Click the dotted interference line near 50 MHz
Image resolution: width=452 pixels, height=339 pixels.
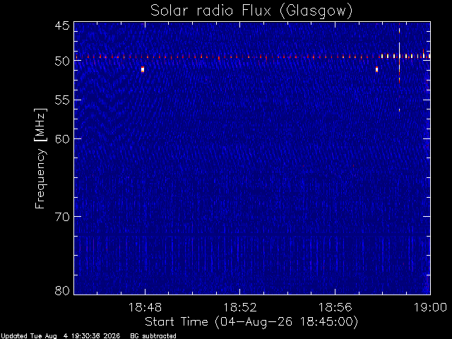point(252,56)
